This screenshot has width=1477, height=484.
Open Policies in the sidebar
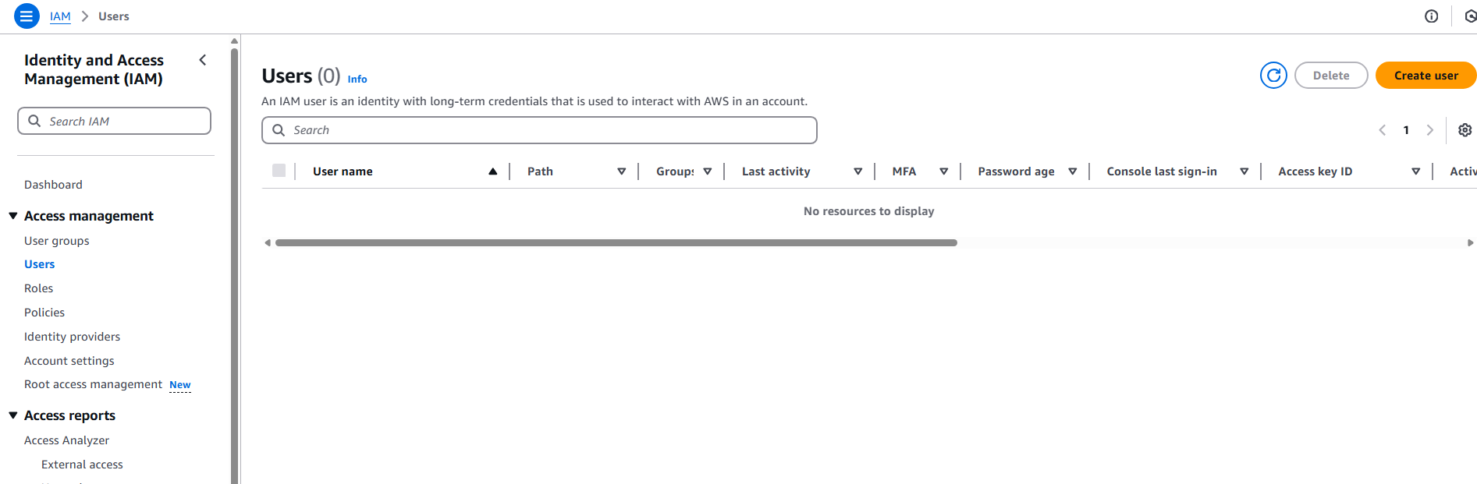[x=44, y=313]
